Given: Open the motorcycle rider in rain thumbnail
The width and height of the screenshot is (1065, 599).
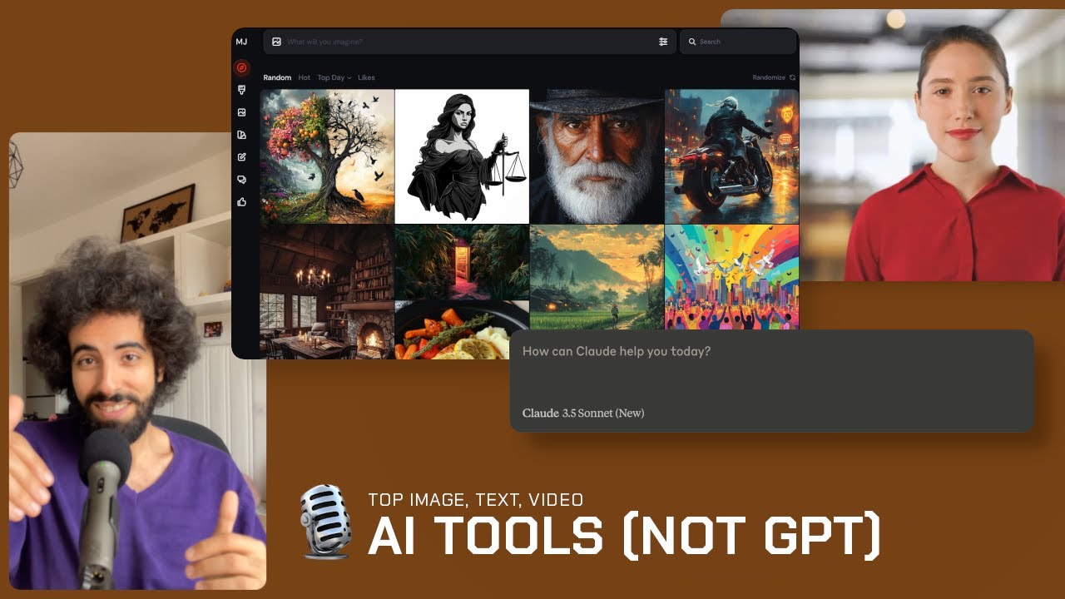Looking at the screenshot, I should 731,156.
